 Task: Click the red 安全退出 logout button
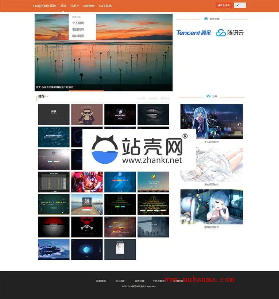224,5
